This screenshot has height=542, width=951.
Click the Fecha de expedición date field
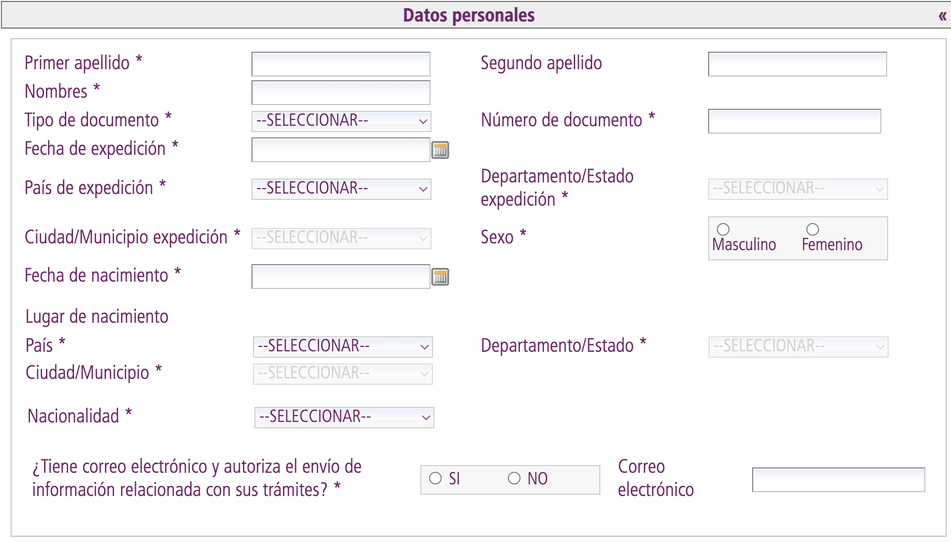coord(341,150)
